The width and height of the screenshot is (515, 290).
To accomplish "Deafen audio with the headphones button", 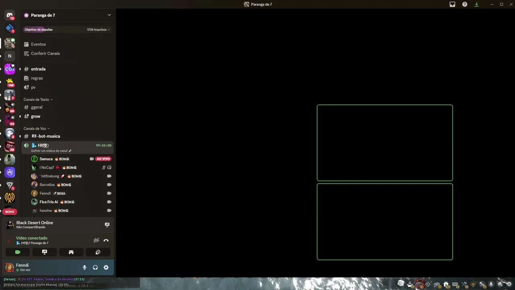I will 95,267.
